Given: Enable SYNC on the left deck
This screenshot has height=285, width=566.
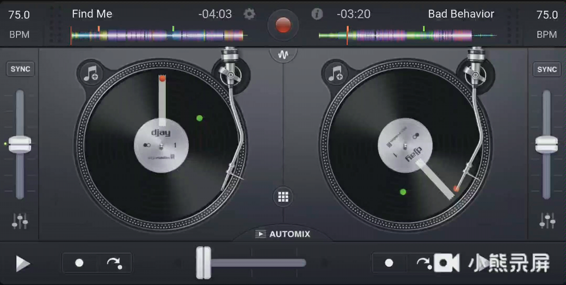Looking at the screenshot, I should (20, 69).
